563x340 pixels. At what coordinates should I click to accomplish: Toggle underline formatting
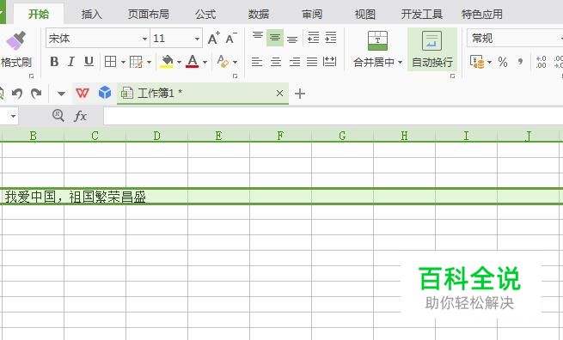89,62
